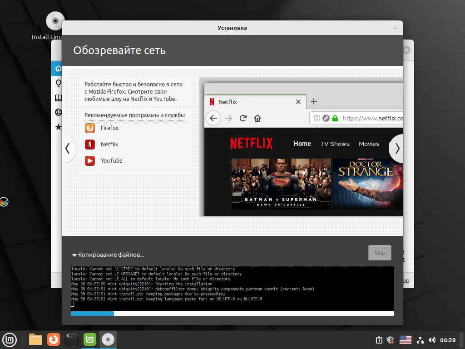Open the US keyboard layout flag indicator
The height and width of the screenshot is (349, 465).
406,340
